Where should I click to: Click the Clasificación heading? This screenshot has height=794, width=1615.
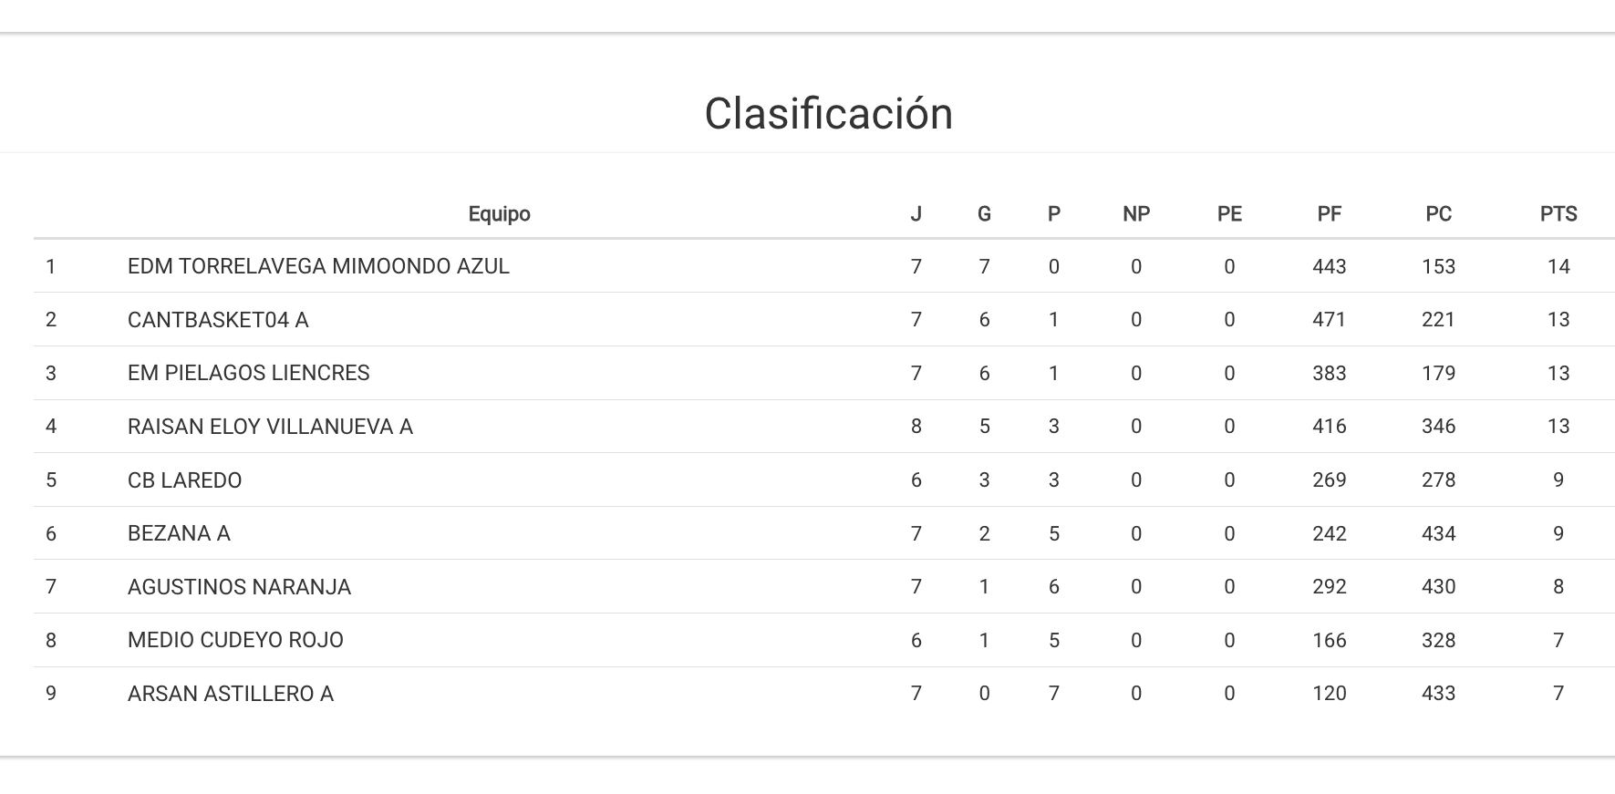828,114
